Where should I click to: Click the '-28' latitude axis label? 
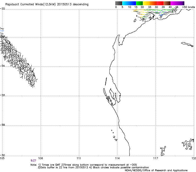pyautogui.click(x=2, y=125)
